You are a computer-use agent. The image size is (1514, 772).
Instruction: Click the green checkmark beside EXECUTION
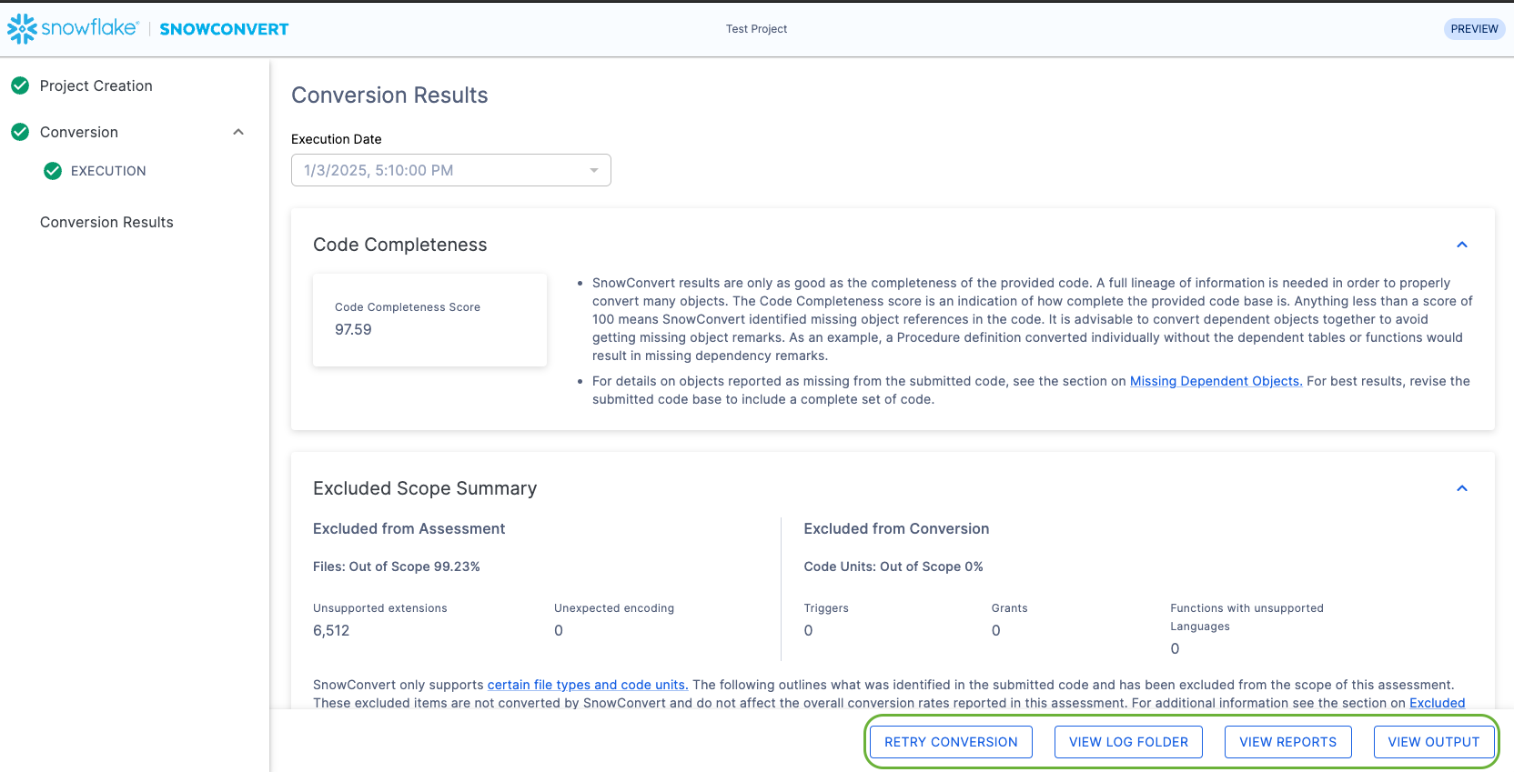(x=53, y=171)
